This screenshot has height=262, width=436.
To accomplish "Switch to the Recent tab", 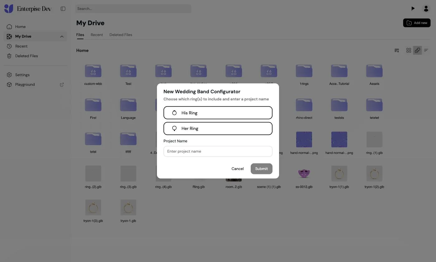I will point(97,35).
